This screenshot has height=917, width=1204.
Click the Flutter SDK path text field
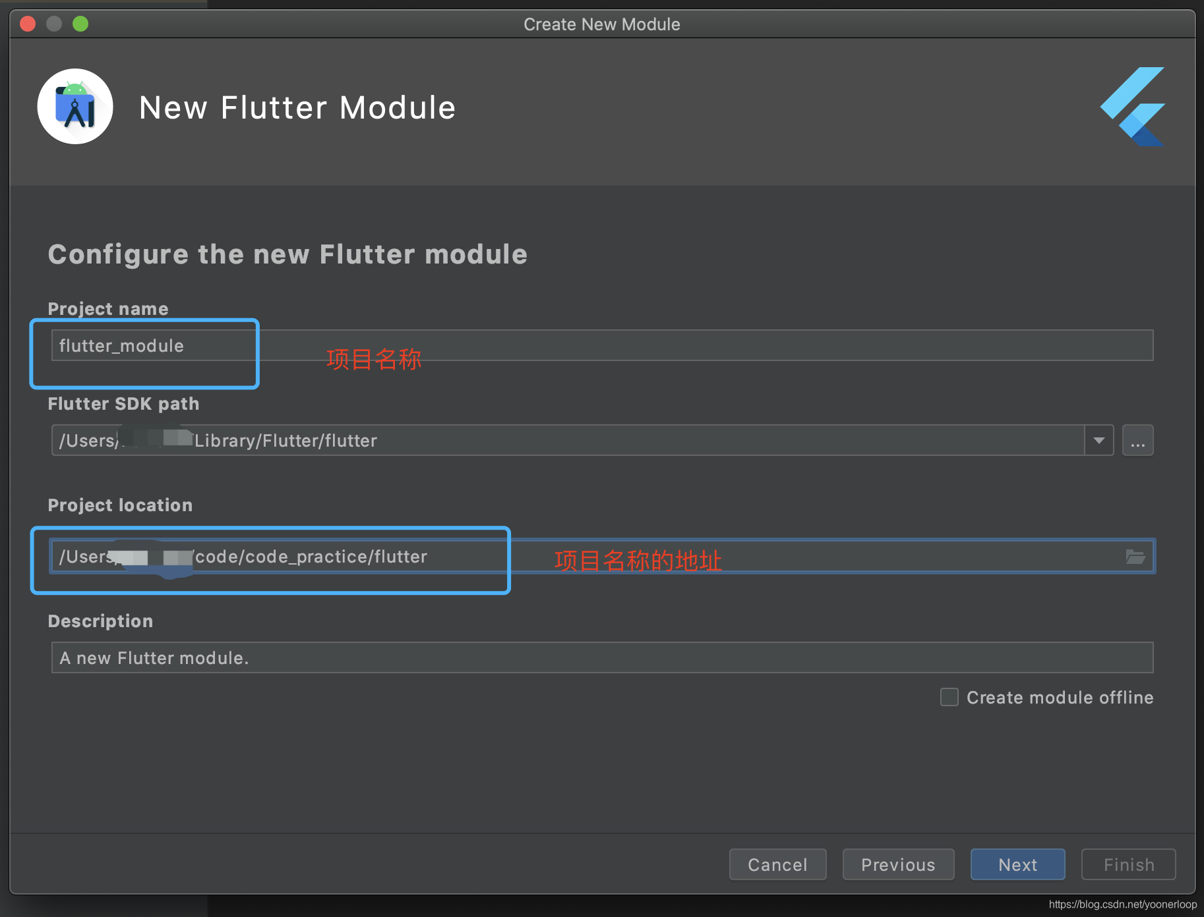pyautogui.click(x=568, y=440)
